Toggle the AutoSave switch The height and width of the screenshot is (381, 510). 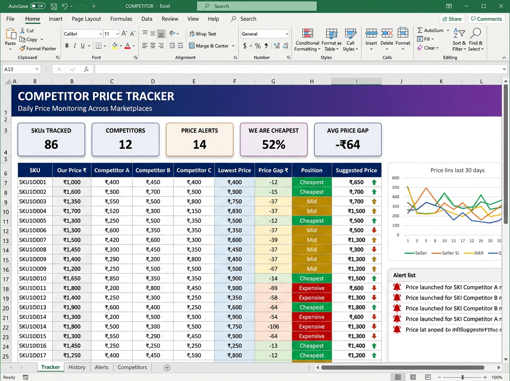click(38, 6)
